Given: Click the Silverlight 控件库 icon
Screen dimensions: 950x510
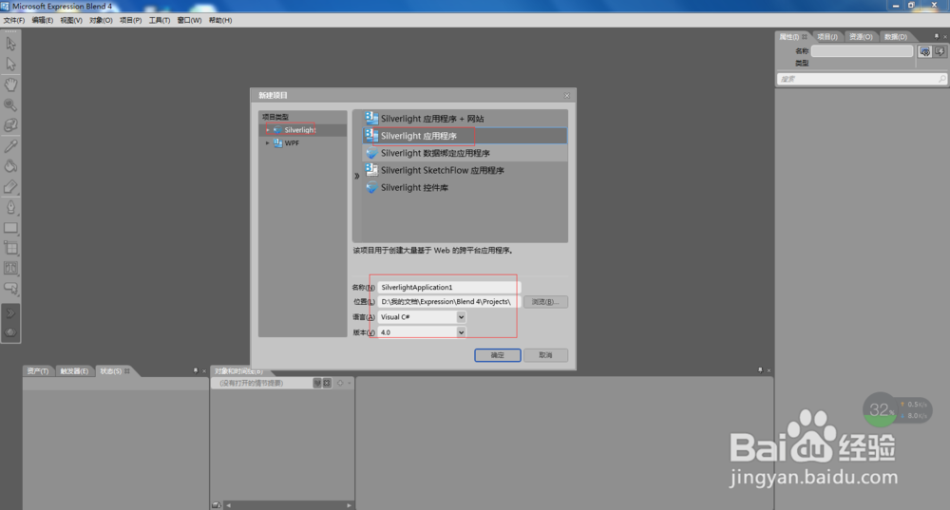Looking at the screenshot, I should point(371,188).
